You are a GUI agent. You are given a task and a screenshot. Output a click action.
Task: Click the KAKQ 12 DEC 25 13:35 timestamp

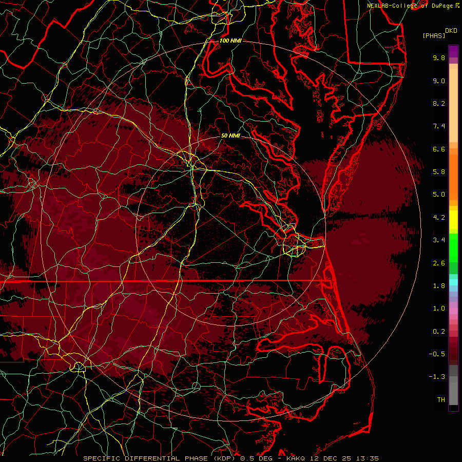[332, 458]
